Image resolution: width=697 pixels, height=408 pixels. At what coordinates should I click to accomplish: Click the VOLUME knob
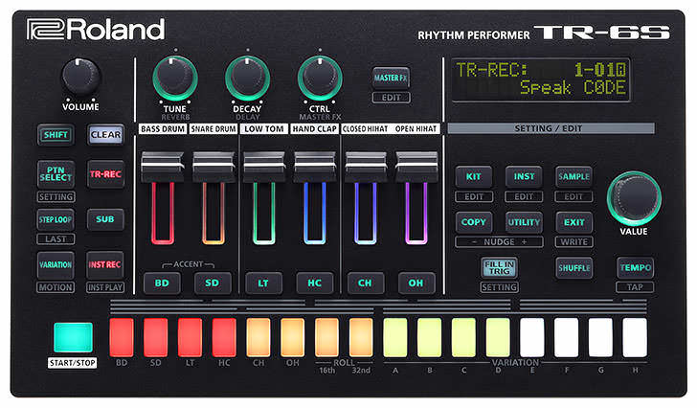tap(80, 78)
